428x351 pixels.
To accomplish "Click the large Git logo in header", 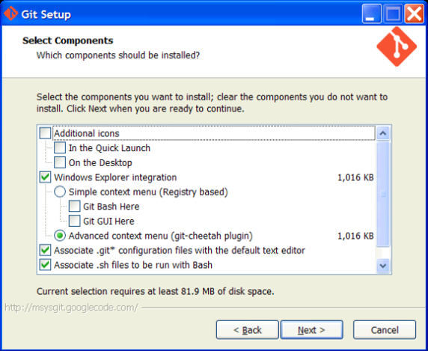I will pos(397,46).
